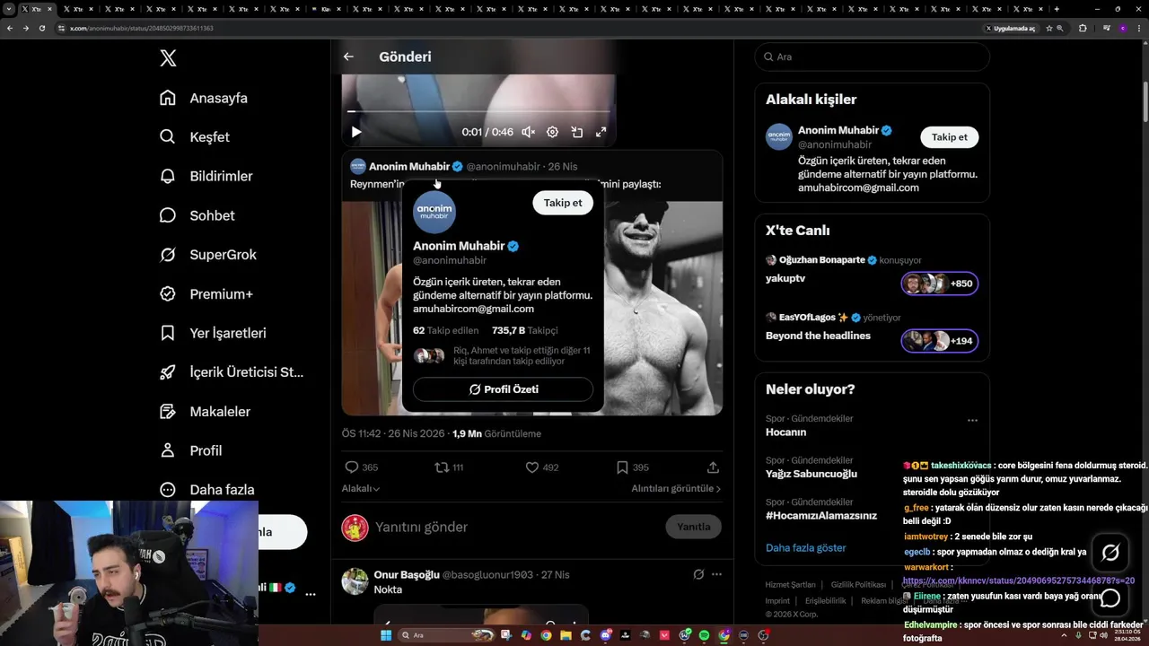Viewport: 1149px width, 646px height.
Task: Open Yer İşaretleri bookmarks
Action: coord(213,333)
